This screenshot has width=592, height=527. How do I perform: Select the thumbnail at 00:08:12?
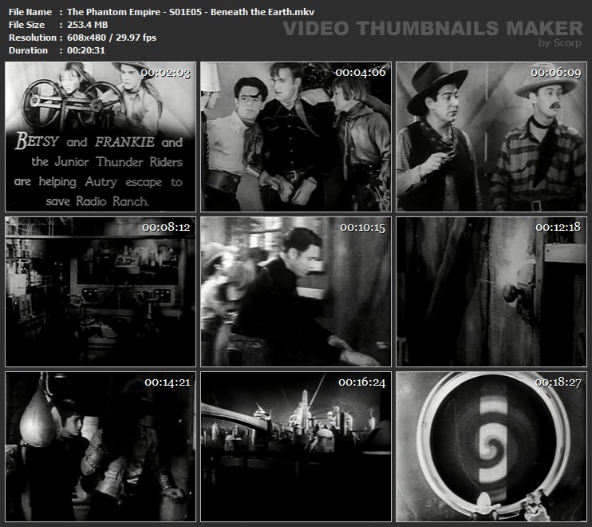[x=101, y=291]
